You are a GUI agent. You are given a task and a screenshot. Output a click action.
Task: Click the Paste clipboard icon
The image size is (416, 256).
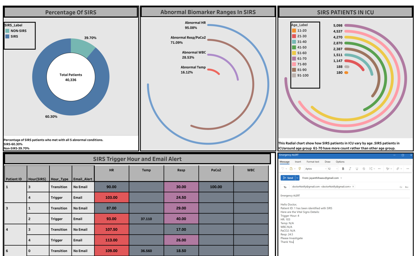(x=291, y=169)
